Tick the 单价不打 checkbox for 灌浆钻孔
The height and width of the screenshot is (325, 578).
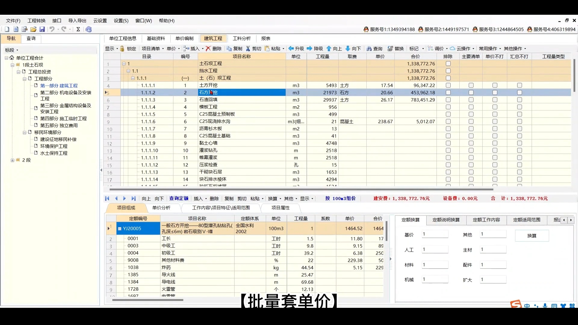(495, 150)
